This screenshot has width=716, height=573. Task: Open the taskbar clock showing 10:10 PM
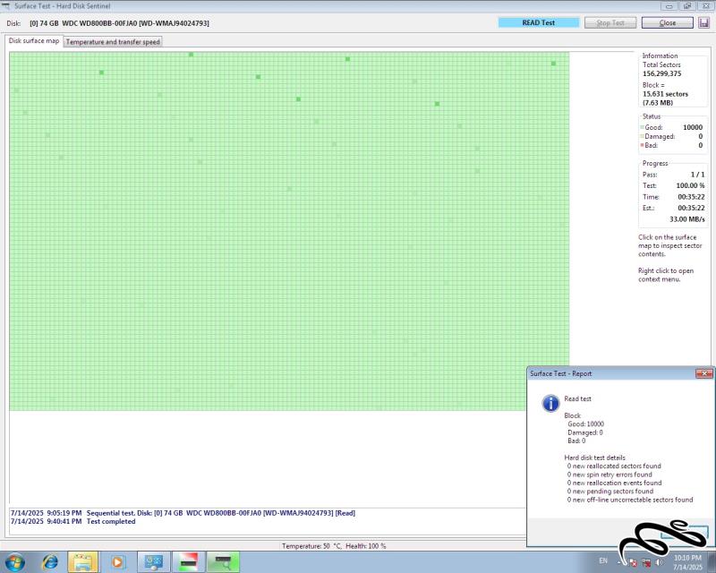pyautogui.click(x=687, y=562)
